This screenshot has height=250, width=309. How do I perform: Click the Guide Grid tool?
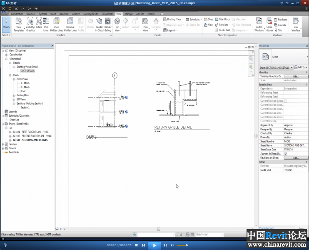tap(222, 30)
